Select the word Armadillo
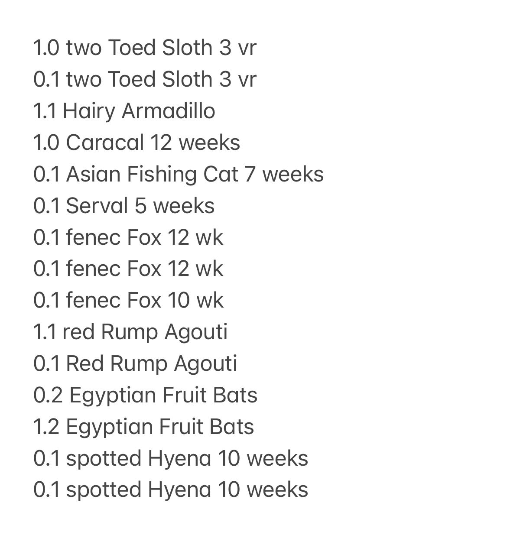 pos(168,111)
